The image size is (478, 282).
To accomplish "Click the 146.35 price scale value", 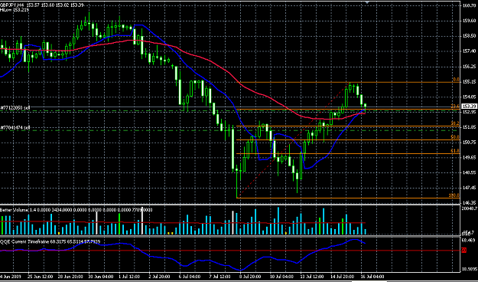I will click(470, 202).
